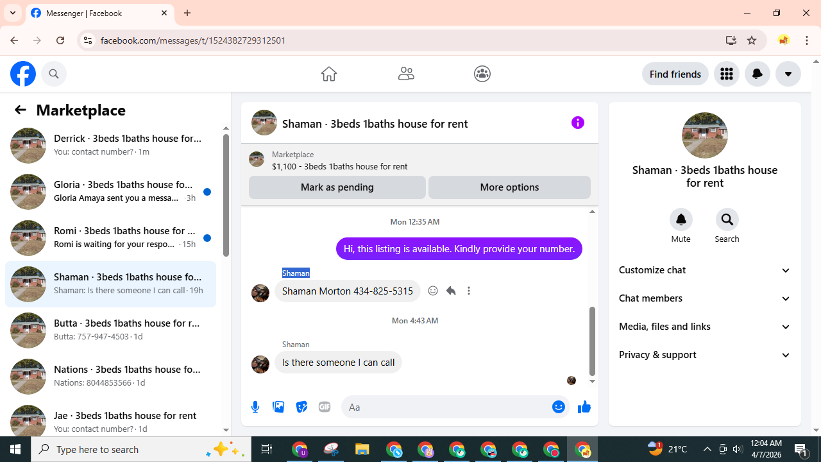Open Jae's house for rent conversation
The width and height of the screenshot is (821, 462).
pyautogui.click(x=111, y=418)
